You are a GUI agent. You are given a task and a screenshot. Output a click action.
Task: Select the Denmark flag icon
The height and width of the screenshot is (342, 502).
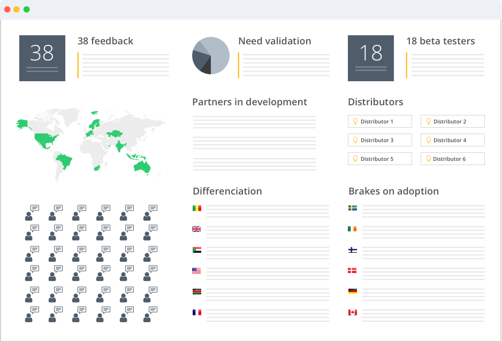[353, 270]
